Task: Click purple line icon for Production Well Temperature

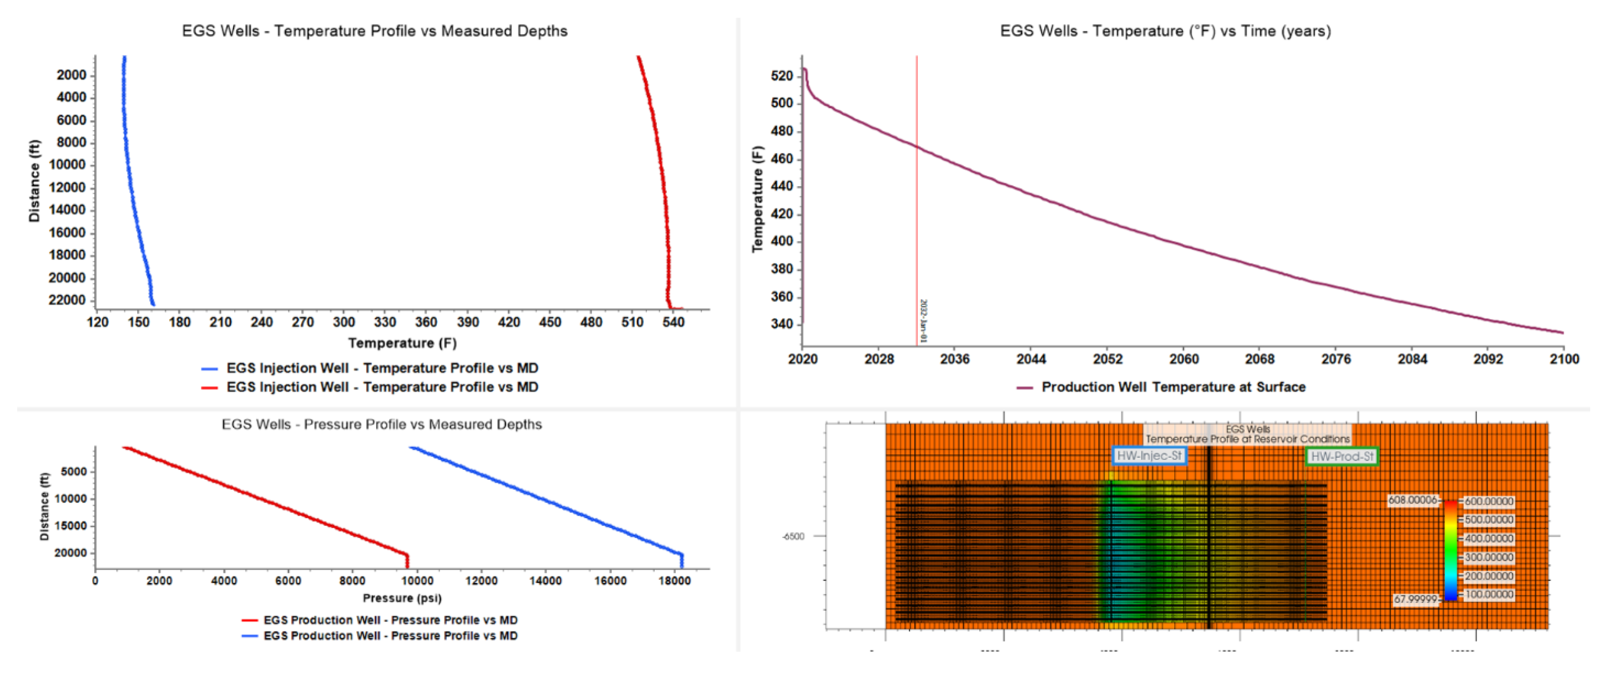Action: pyautogui.click(x=1024, y=388)
